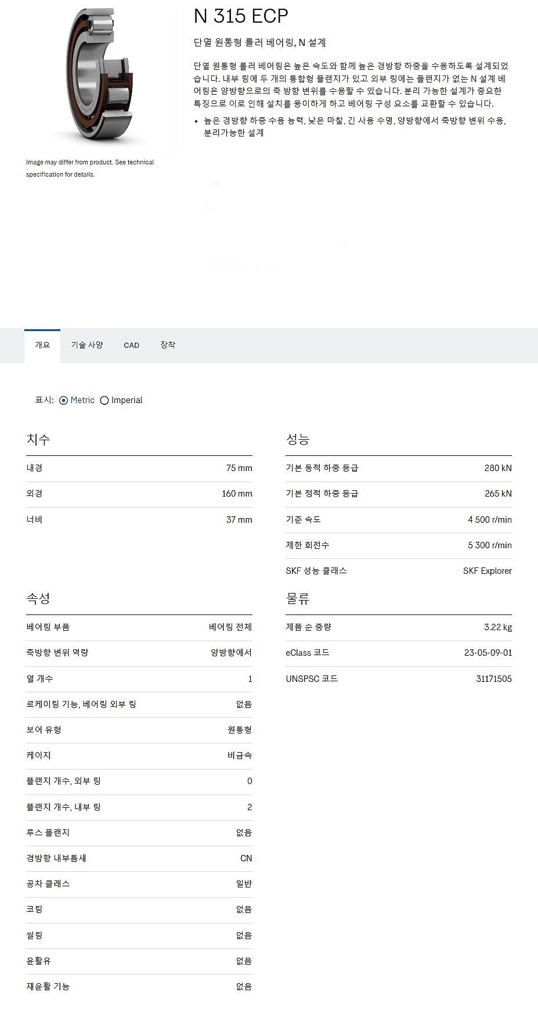Click the 단열 원통형 롤러 베어링 subtitle
538x1010 pixels.
coord(259,42)
